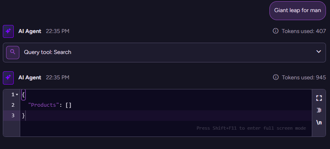Place cursor after the closing brace on line 3
This screenshot has width=330, height=149.
coord(25,116)
